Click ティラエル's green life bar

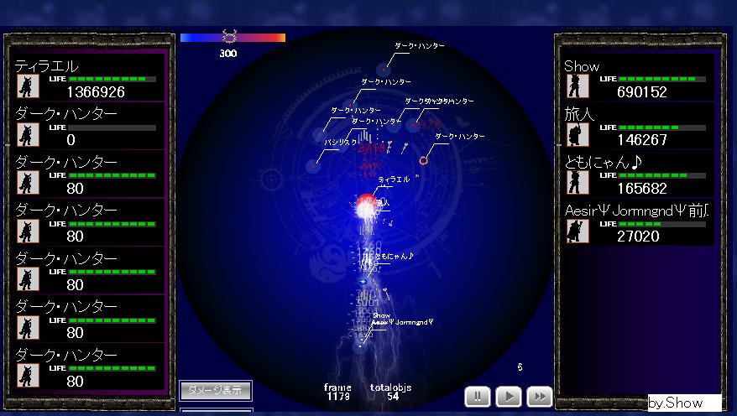pyautogui.click(x=112, y=79)
